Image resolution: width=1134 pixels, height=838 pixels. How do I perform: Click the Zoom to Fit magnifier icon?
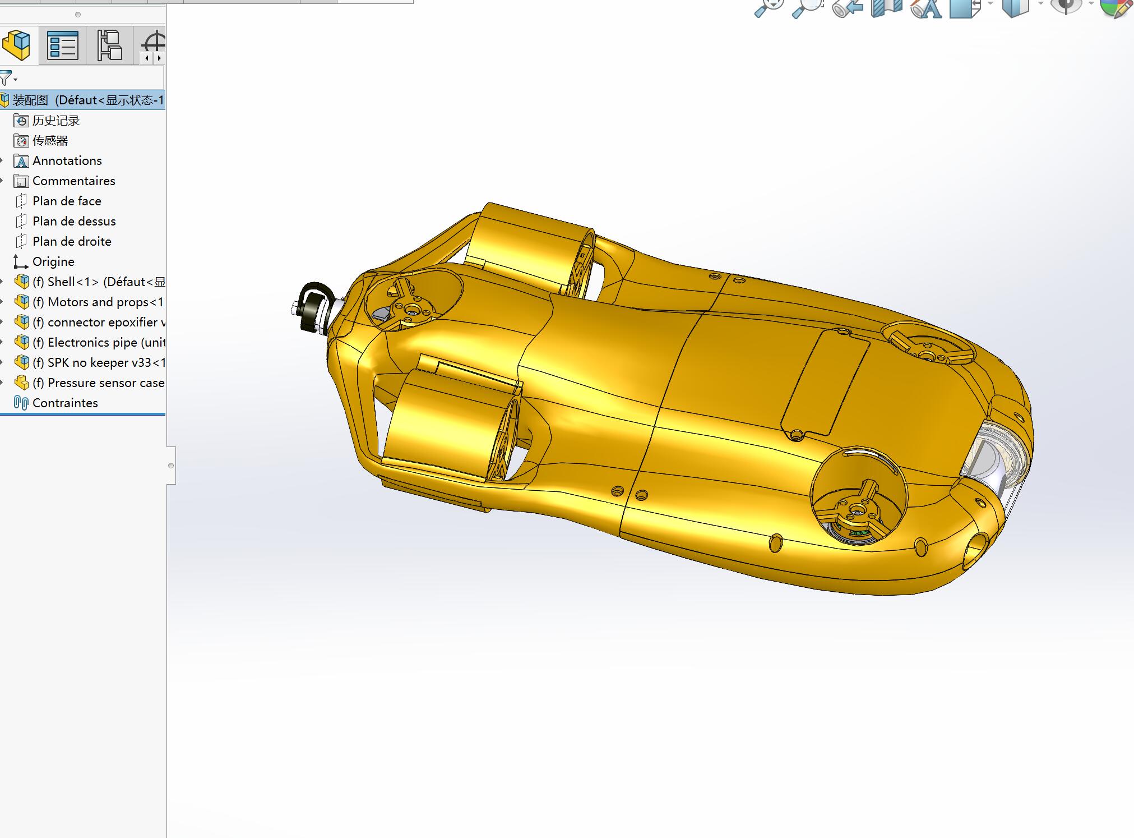769,7
